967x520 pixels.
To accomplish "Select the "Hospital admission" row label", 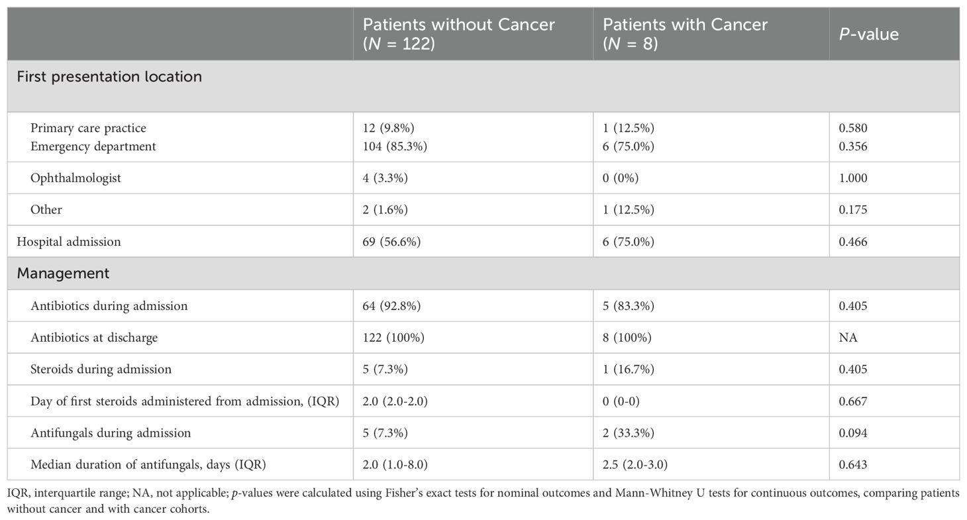I will tap(69, 242).
